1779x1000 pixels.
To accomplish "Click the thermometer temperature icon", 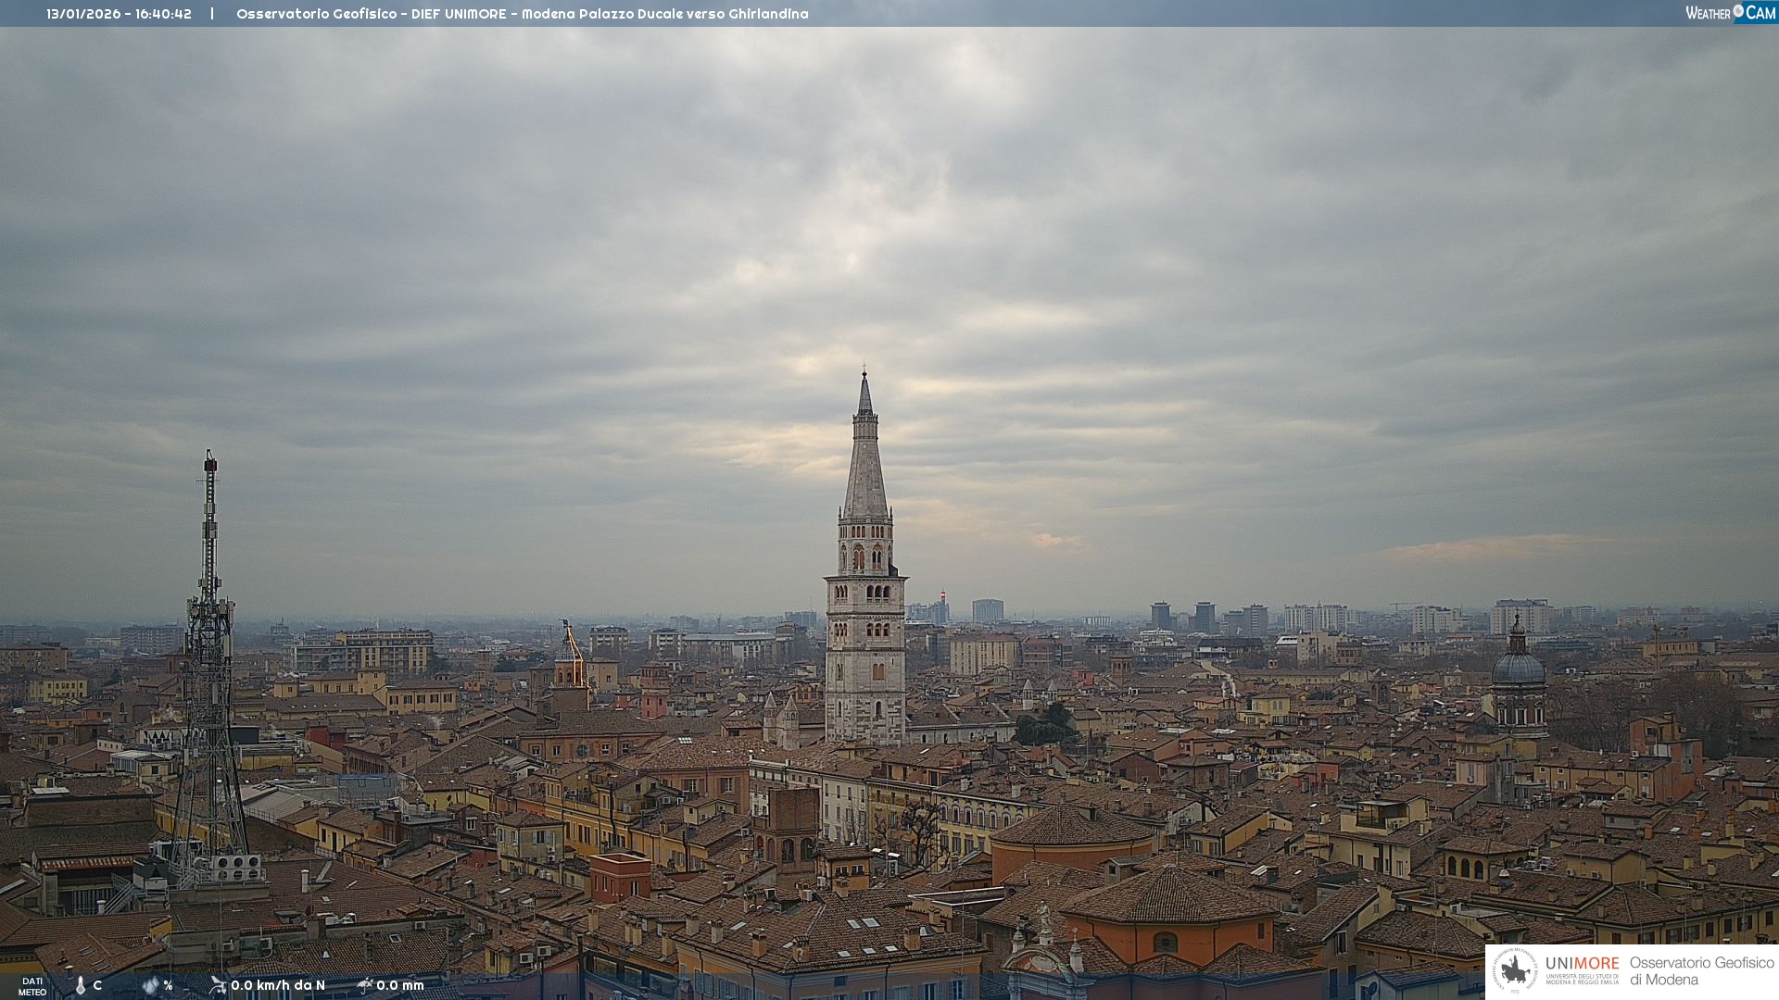I will coord(81,986).
